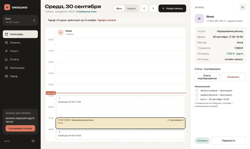This screenshot has height=149, width=250.
Task: Open the Услуги menu item
Action: click(x=20, y=51)
